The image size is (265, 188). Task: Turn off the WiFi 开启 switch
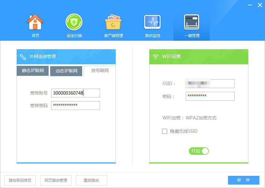[x=199, y=151]
